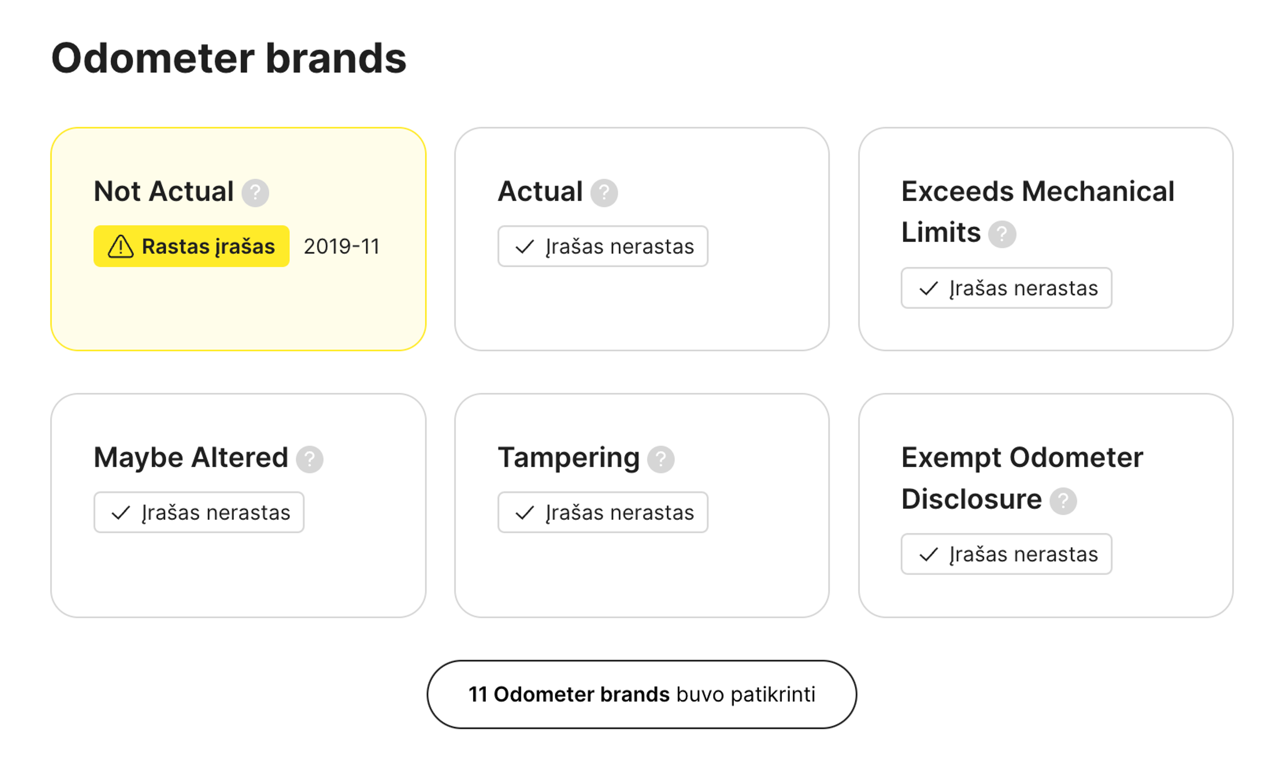Click the yellow Rastas įrašas badge
The image size is (1285, 762).
191,247
